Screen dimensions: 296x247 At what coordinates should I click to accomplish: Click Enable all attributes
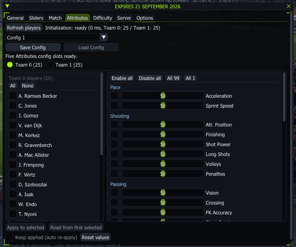click(122, 78)
